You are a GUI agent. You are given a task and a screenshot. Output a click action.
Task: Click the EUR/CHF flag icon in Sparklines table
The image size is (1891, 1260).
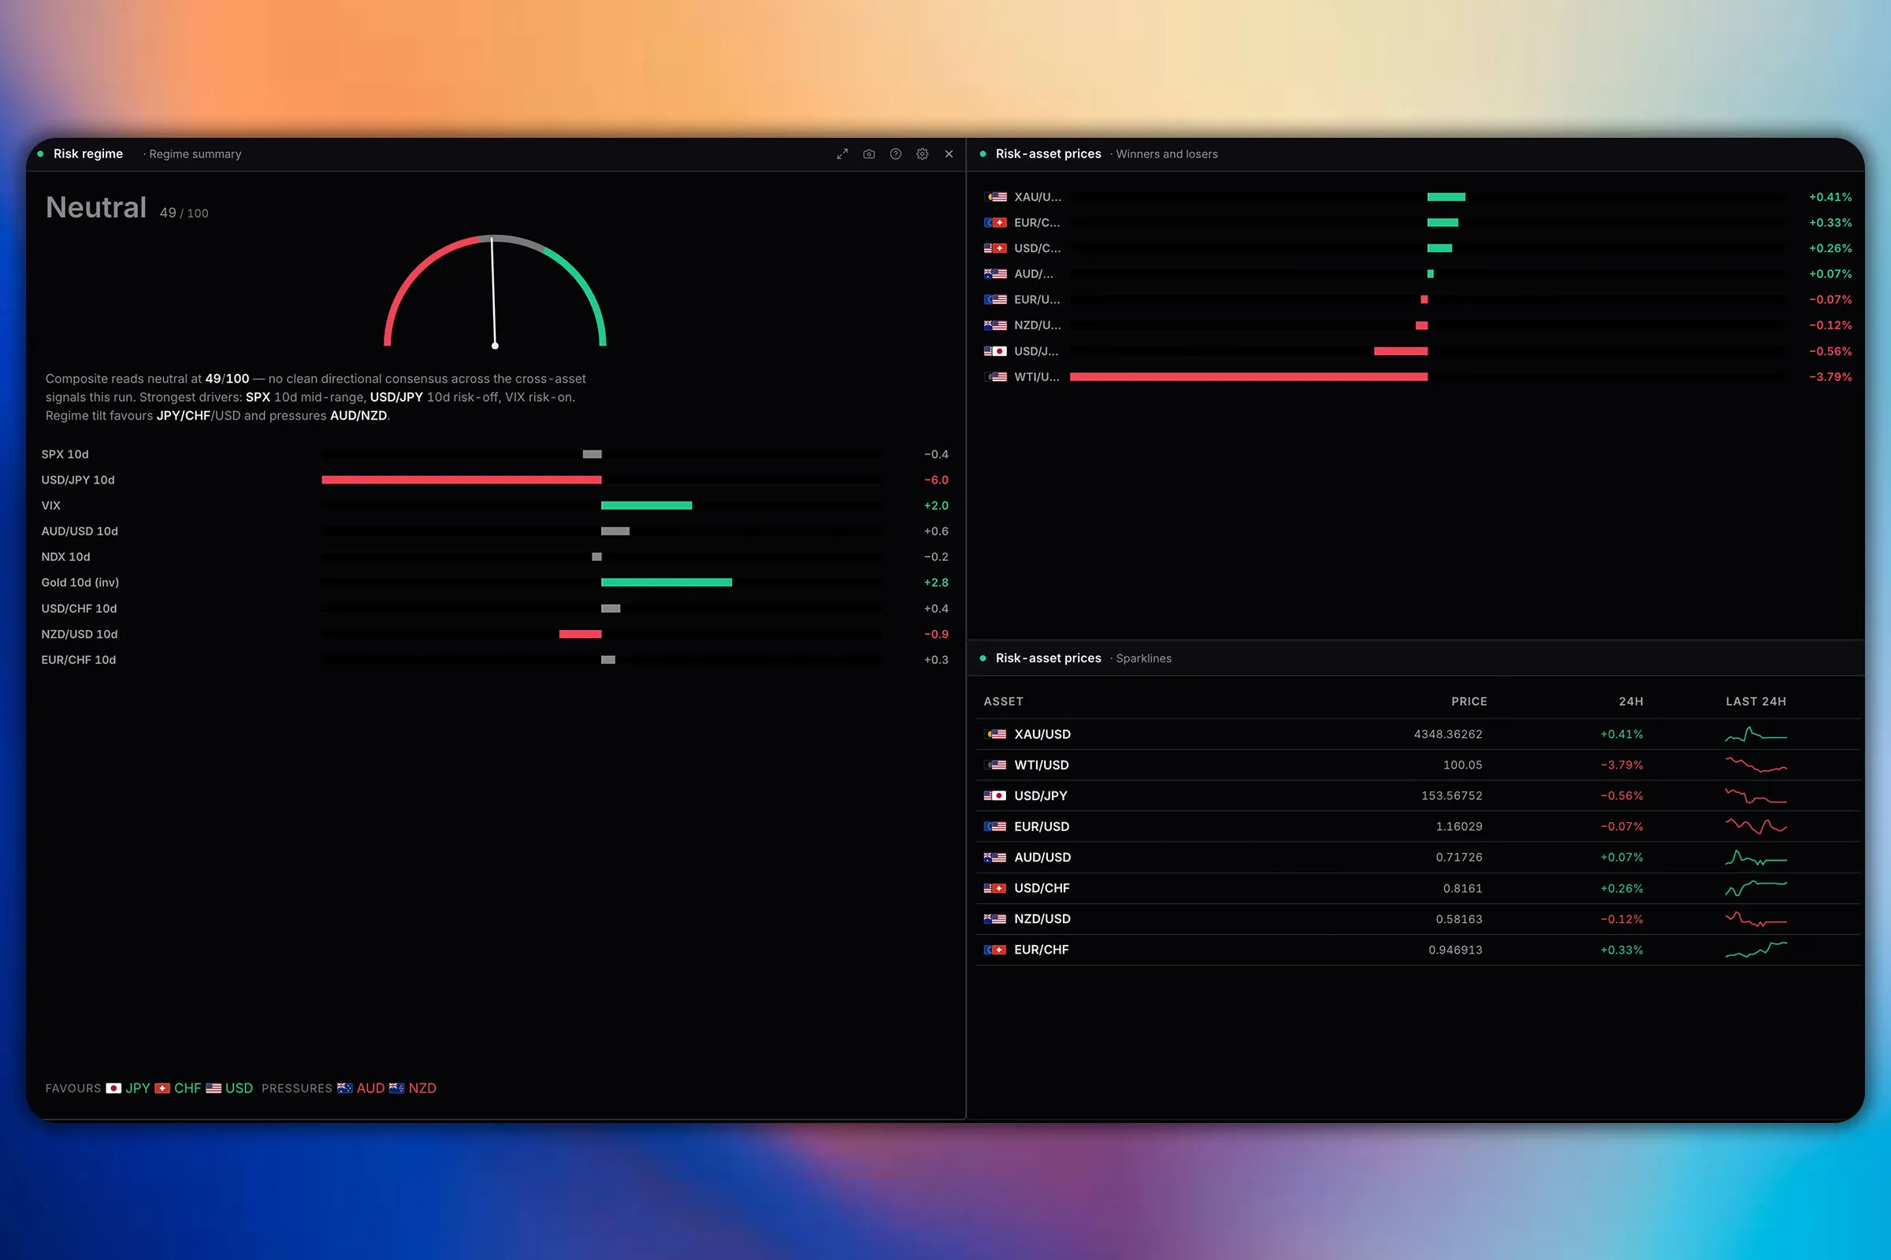(995, 950)
